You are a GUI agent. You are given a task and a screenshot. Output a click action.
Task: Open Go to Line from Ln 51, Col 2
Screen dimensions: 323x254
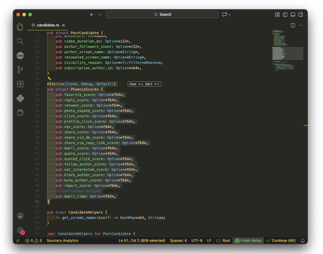(142, 241)
